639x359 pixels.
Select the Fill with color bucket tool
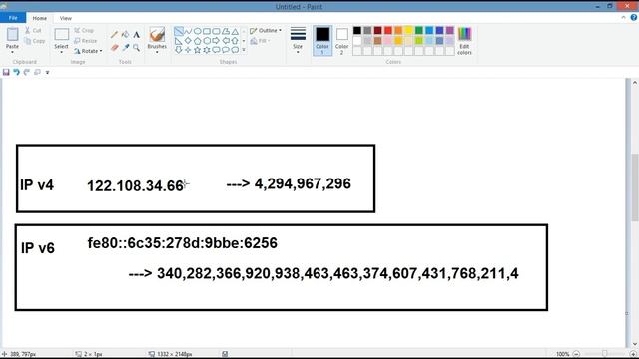coord(125,35)
